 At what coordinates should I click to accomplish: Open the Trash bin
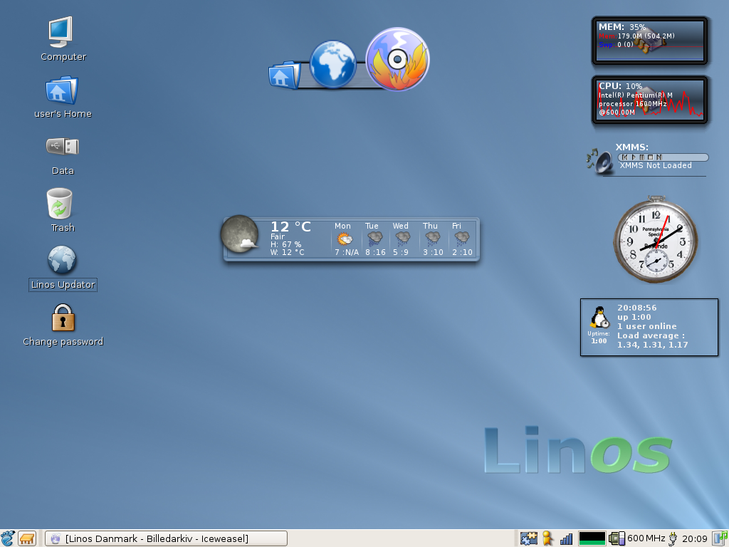coord(61,204)
